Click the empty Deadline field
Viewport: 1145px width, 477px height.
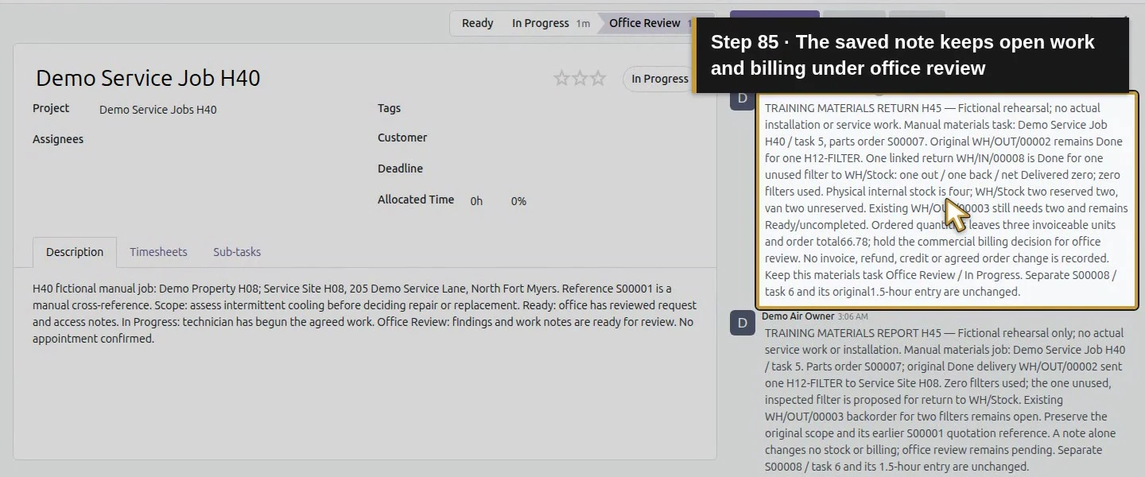(580, 169)
